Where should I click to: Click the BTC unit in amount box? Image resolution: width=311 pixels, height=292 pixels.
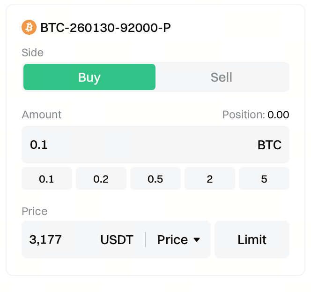(x=269, y=145)
